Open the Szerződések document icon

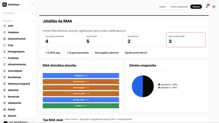click(4, 71)
